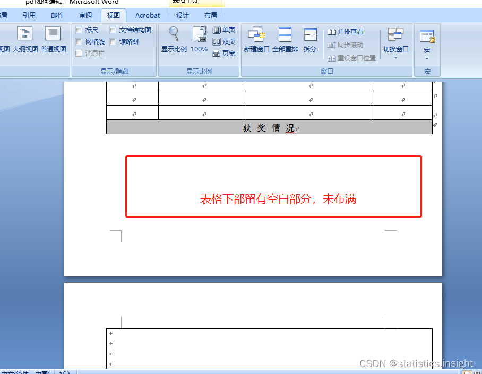Select Two Pages (双页) view

point(224,41)
